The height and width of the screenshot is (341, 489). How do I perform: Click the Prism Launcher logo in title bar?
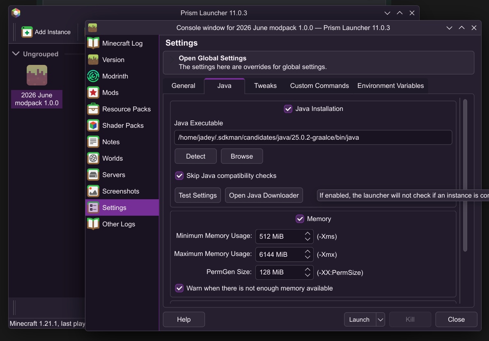pyautogui.click(x=16, y=13)
